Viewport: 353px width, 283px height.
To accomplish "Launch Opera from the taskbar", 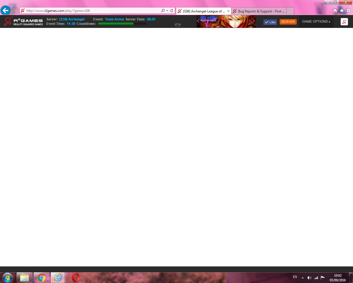I will 76,277.
